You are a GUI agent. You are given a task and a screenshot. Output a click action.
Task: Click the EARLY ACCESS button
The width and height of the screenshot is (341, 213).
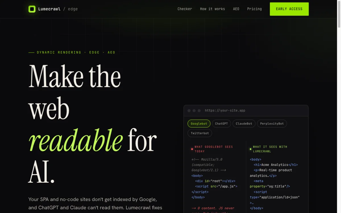click(x=289, y=9)
